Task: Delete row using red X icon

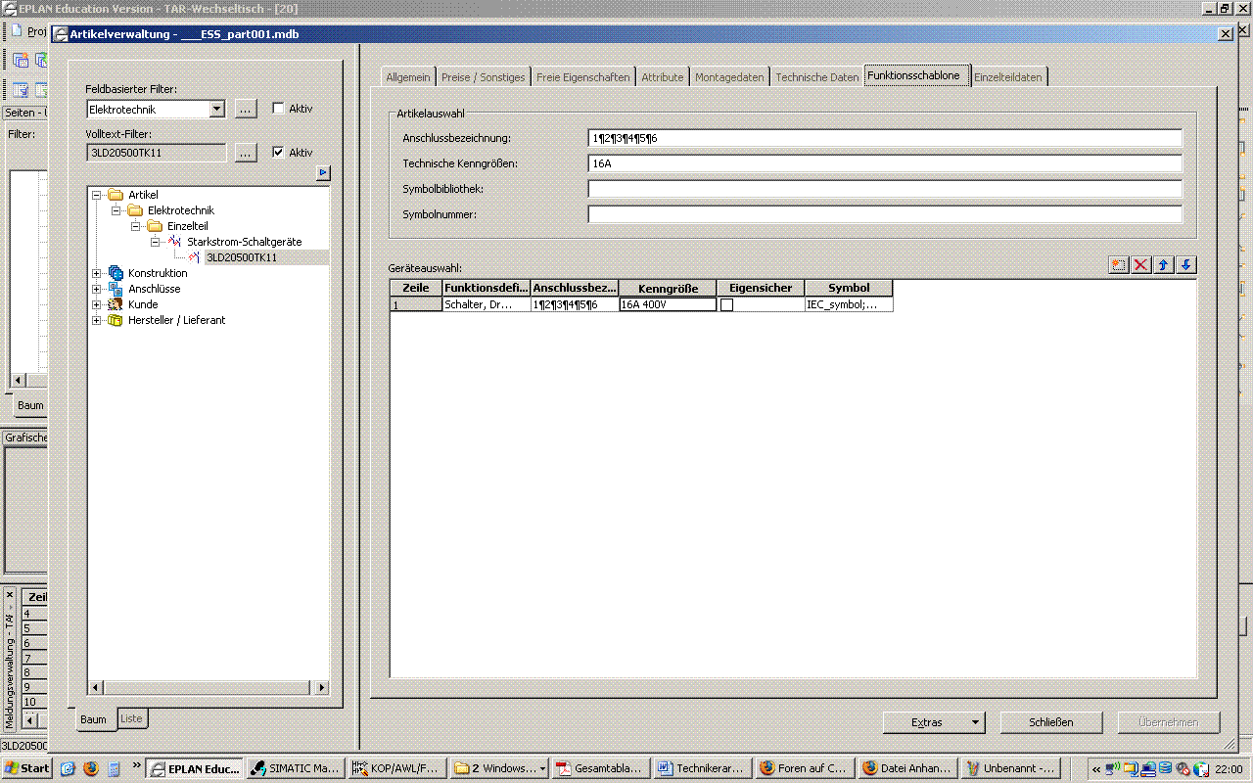Action: coord(1141,265)
